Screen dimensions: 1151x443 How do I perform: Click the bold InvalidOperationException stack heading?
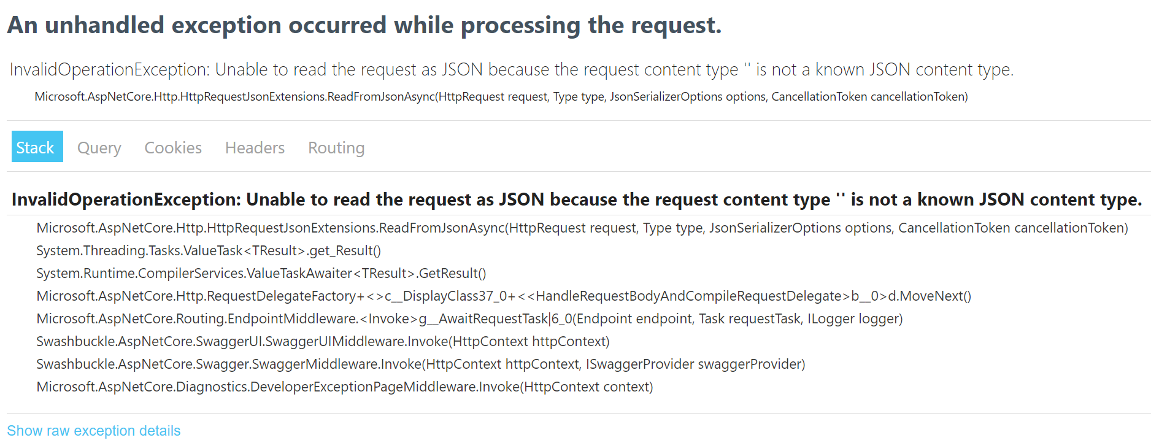coord(577,199)
